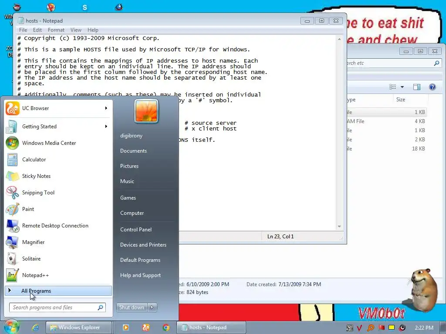
Task: Click the taskbar clock showing 2:22 PM
Action: 424,328
